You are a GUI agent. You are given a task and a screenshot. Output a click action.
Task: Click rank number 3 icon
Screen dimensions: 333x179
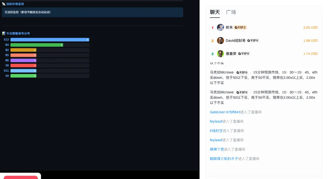[x=212, y=54]
